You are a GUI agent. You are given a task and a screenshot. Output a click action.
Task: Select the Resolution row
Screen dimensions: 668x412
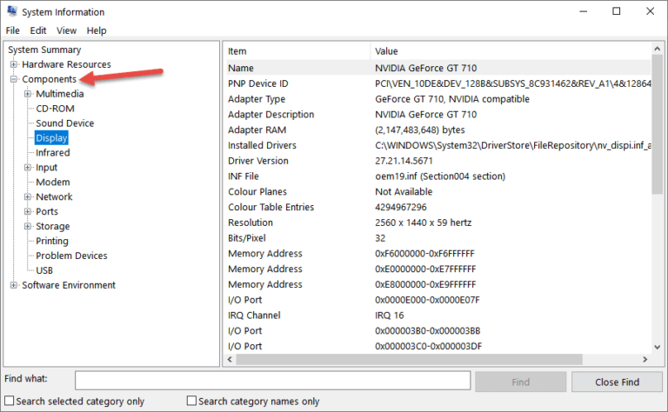pos(438,223)
